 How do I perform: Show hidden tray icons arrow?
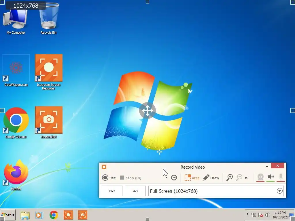click(247, 215)
